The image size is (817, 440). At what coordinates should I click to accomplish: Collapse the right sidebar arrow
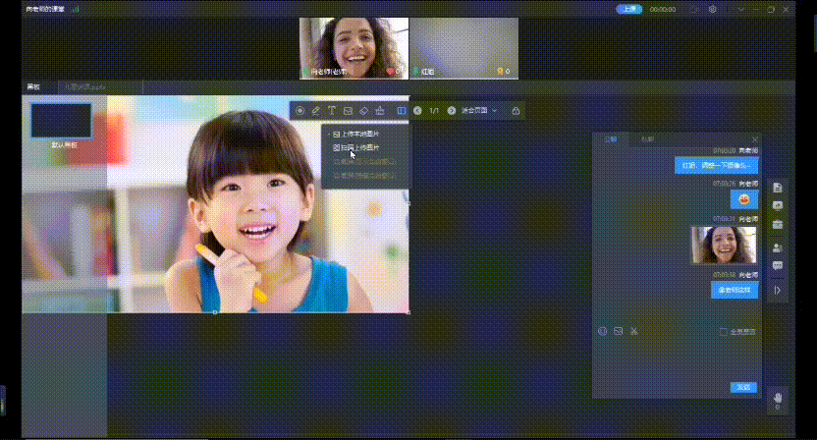click(x=778, y=291)
